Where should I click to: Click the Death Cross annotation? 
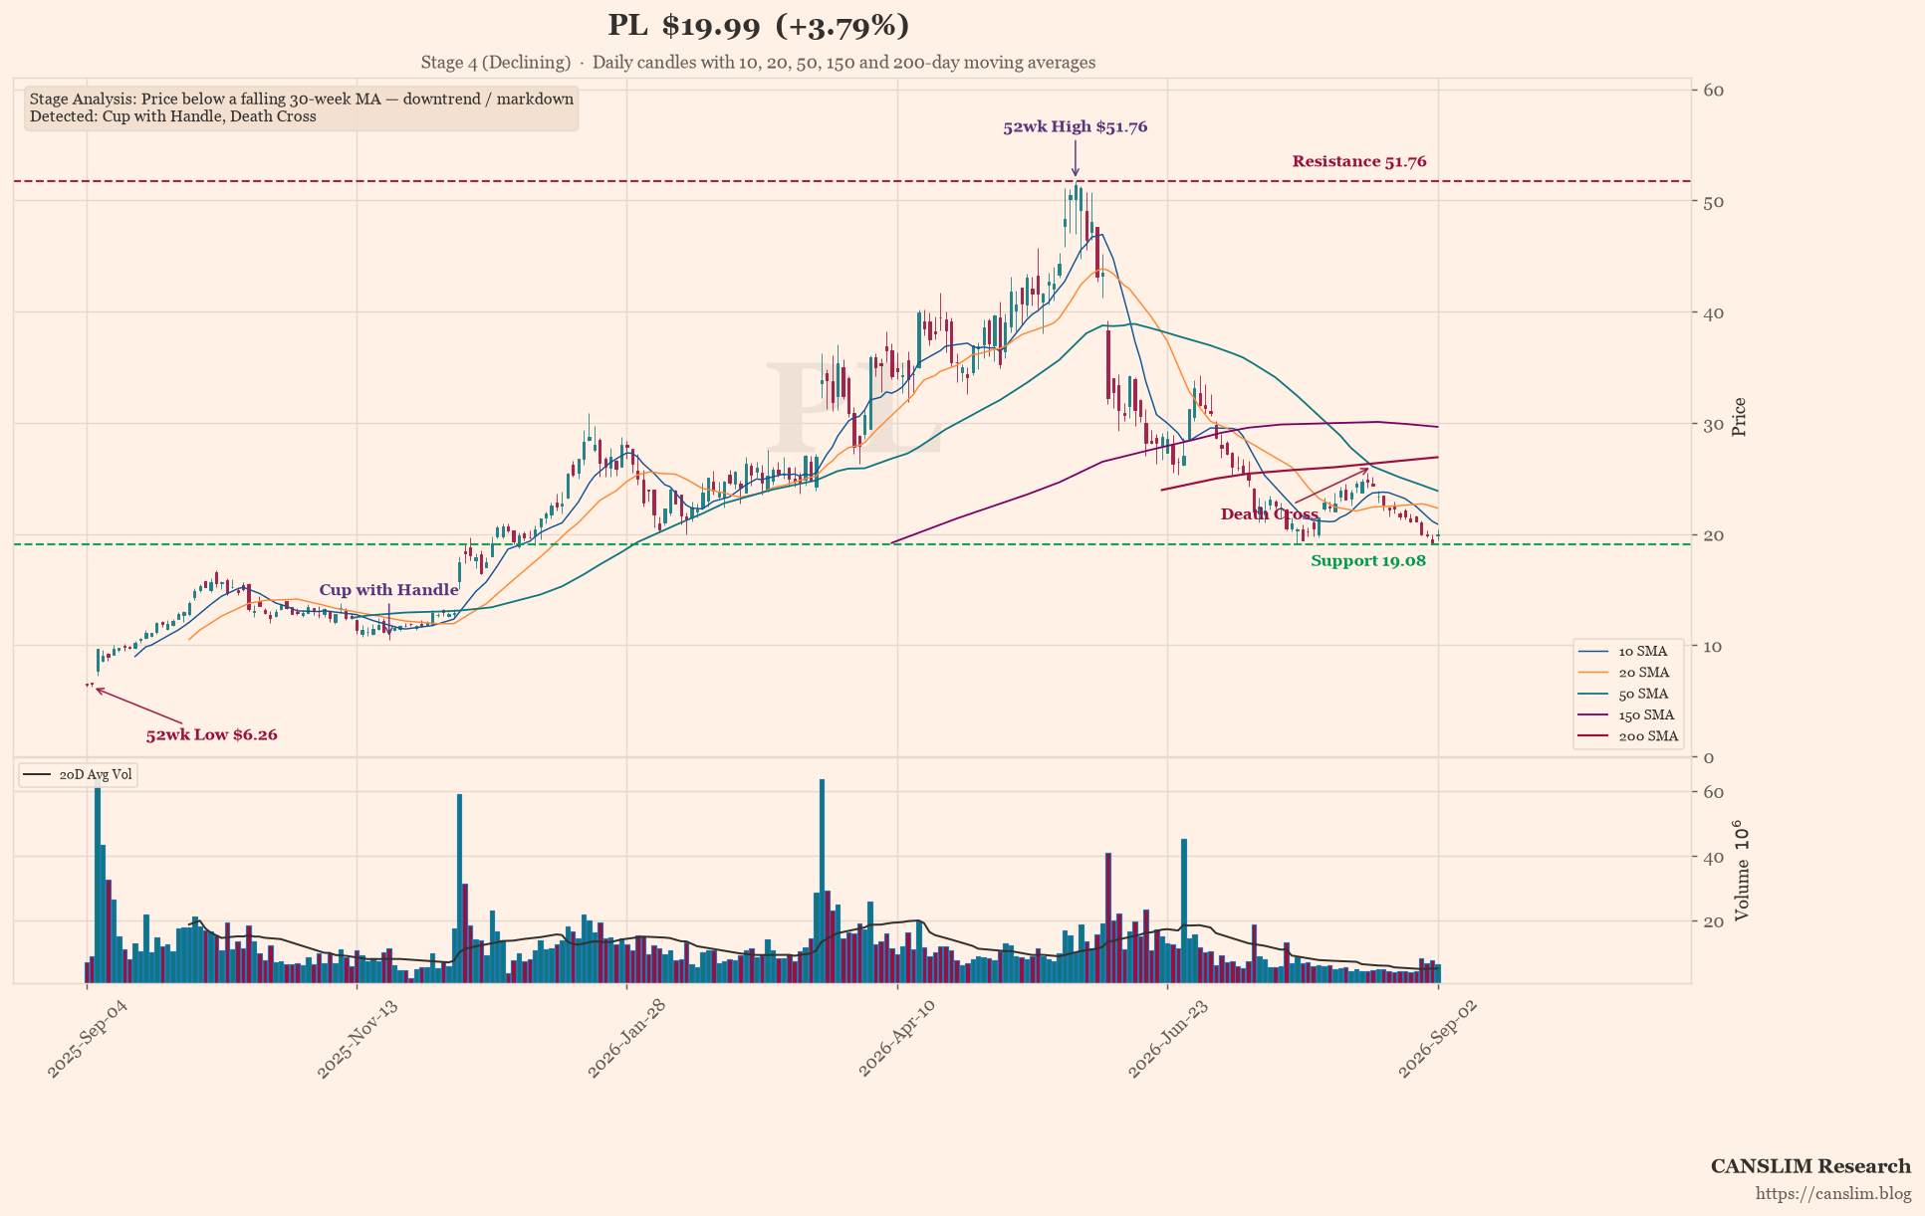tap(1270, 514)
